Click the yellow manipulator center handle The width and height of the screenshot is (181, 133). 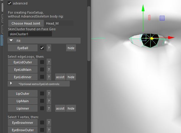(152, 39)
